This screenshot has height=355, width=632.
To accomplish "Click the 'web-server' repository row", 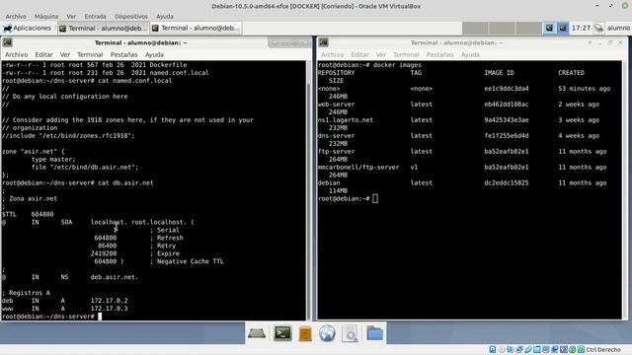I will point(458,105).
